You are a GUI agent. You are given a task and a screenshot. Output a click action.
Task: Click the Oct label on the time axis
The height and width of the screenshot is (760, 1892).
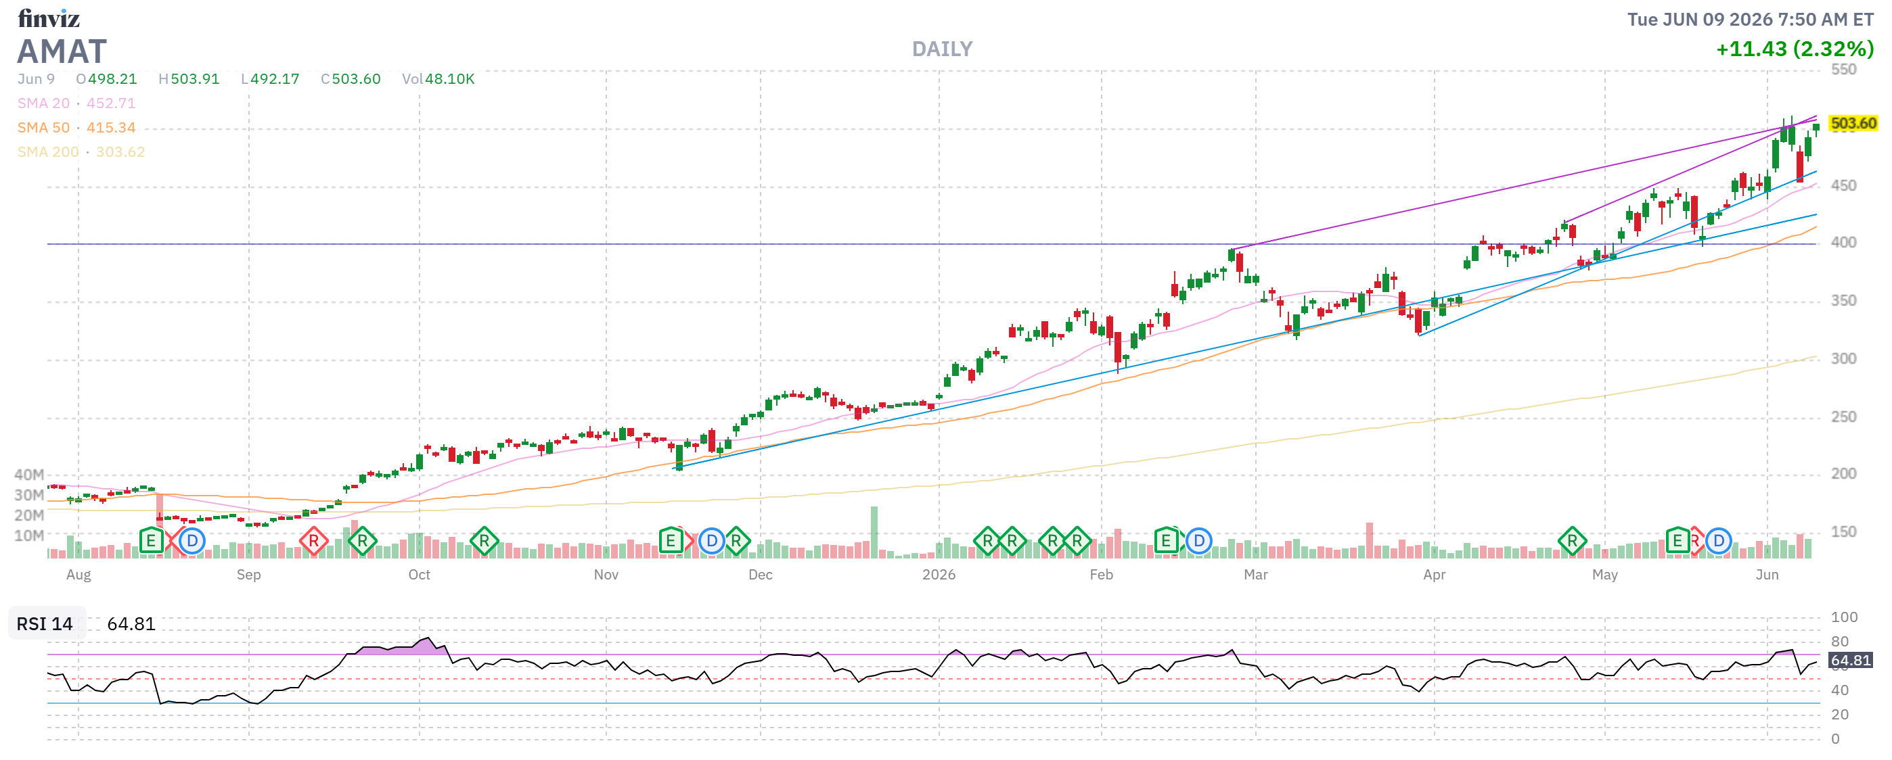(x=420, y=575)
